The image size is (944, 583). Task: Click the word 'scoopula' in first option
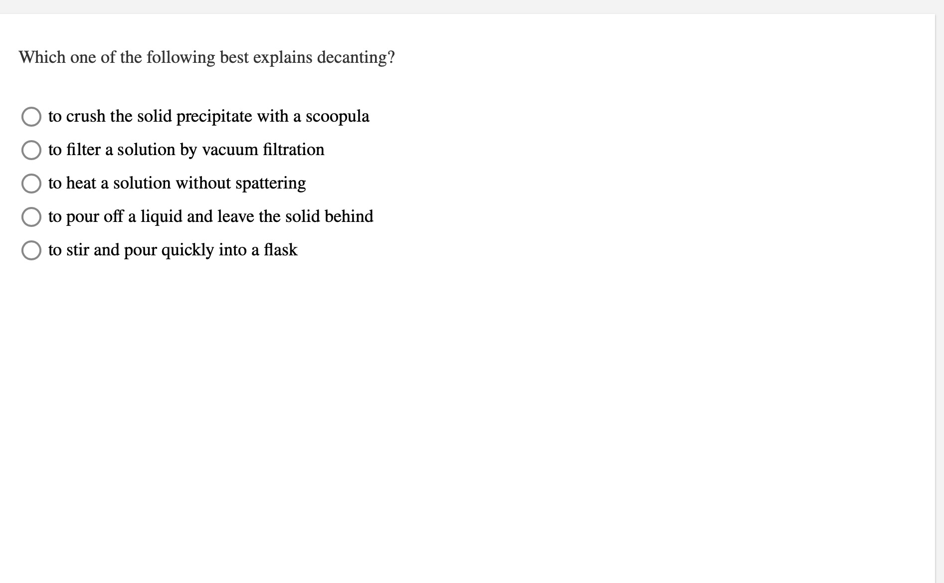coord(338,117)
